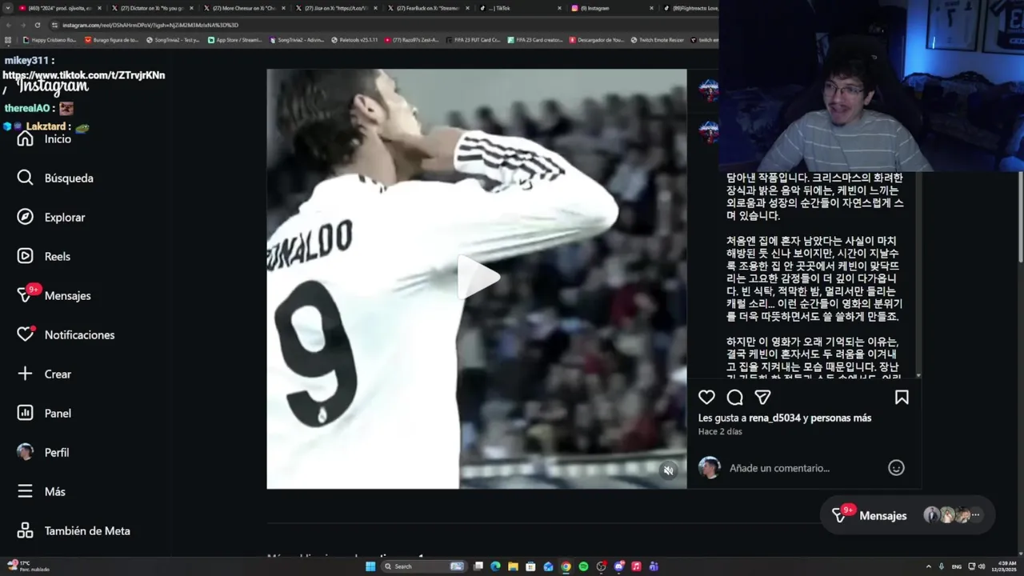Open rena_d5034 profile link
The image size is (1024, 576).
(x=774, y=418)
